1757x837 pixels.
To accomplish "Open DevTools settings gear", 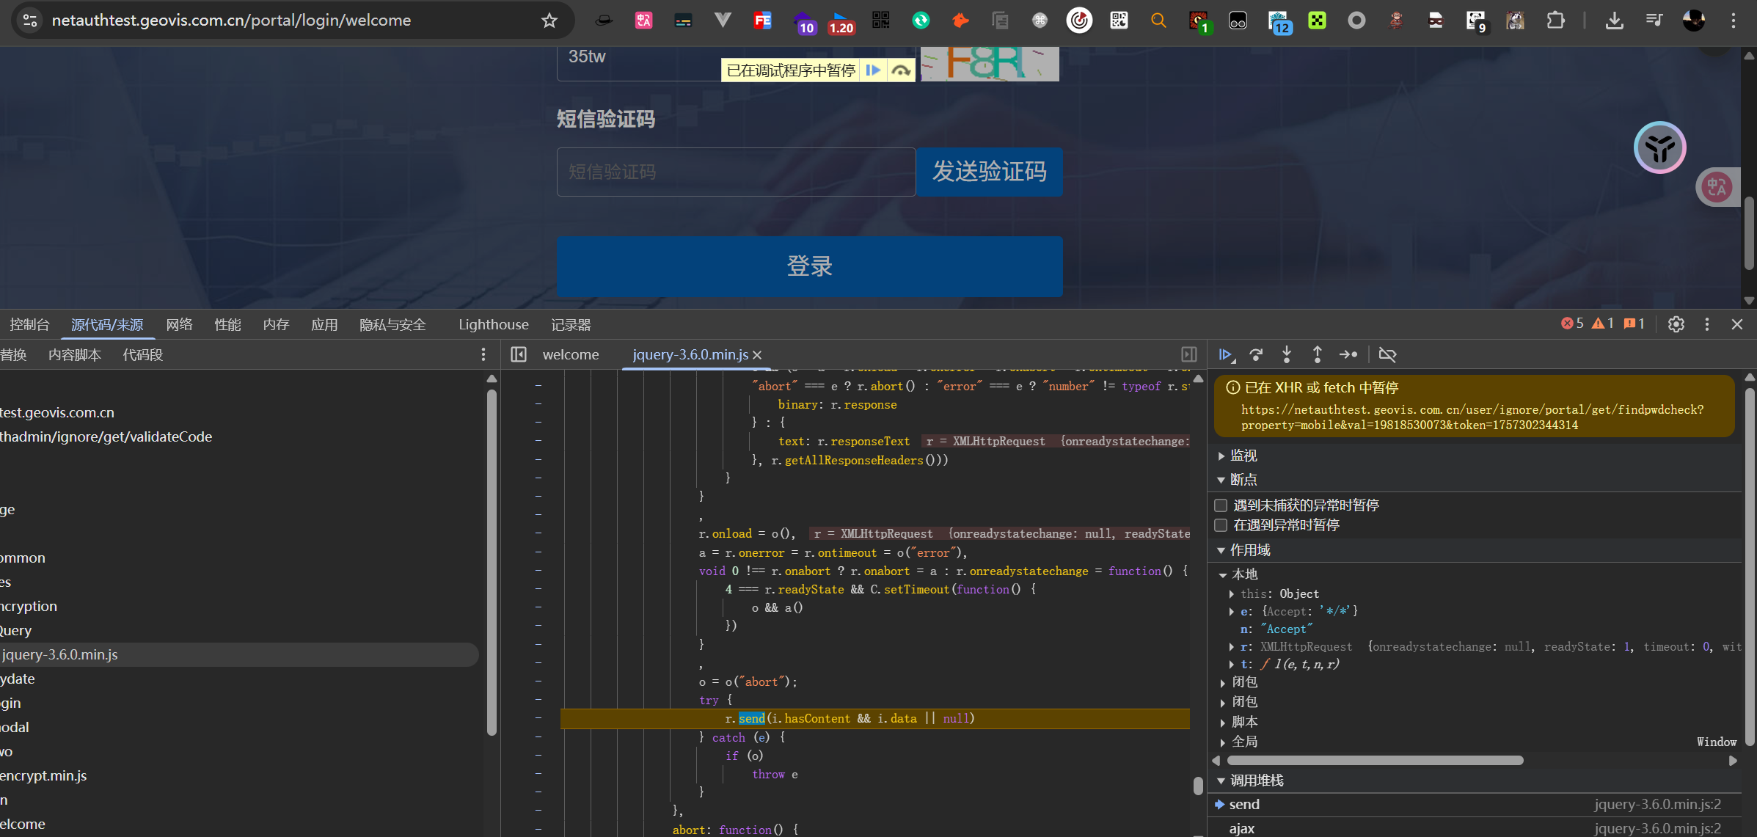I will 1676,324.
